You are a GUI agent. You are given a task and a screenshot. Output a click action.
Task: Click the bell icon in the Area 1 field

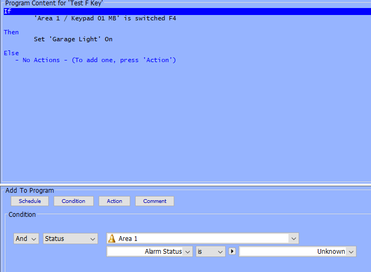tap(112, 238)
